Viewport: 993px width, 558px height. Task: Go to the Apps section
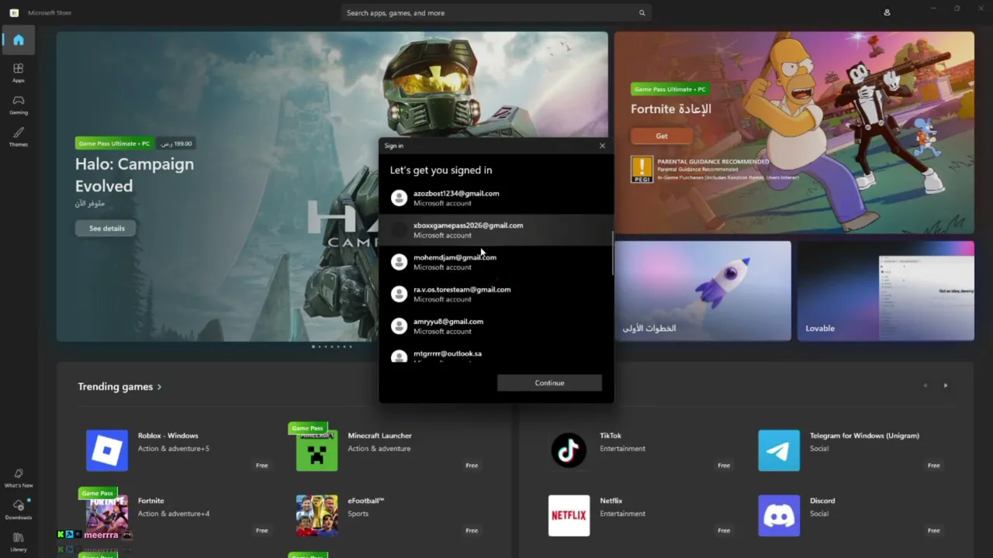pos(19,72)
